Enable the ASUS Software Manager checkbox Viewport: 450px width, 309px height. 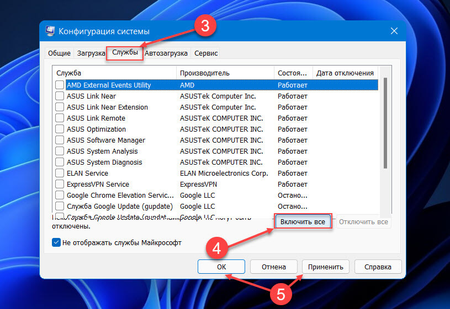60,140
